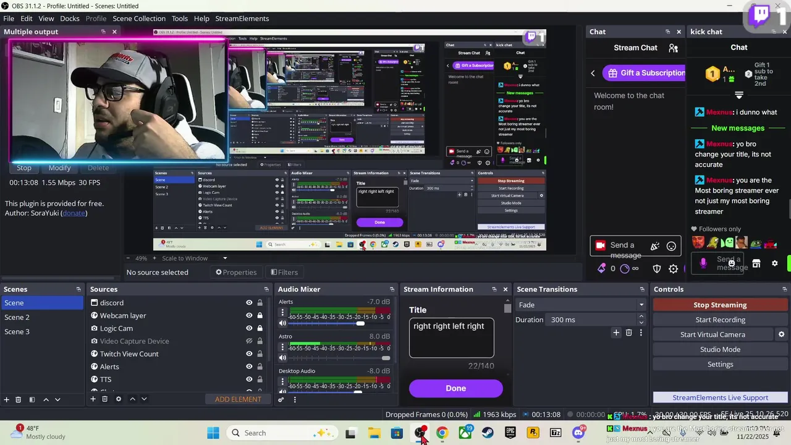The height and width of the screenshot is (445, 791).
Task: Move the source down in the Sources list
Action: [x=144, y=399]
